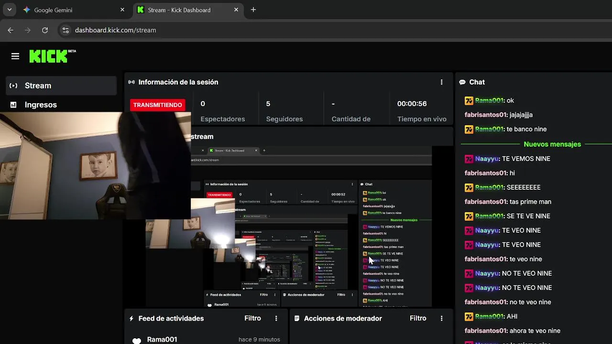The height and width of the screenshot is (344, 612).
Task: Click the Stream sidebar broadcast icon
Action: [x=13, y=86]
